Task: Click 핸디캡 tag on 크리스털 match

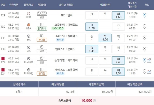Action: (42, 39)
